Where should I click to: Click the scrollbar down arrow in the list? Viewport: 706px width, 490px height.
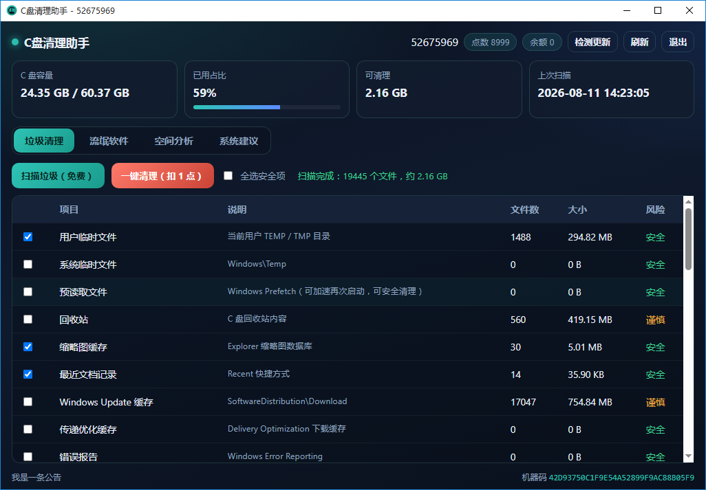click(x=688, y=456)
